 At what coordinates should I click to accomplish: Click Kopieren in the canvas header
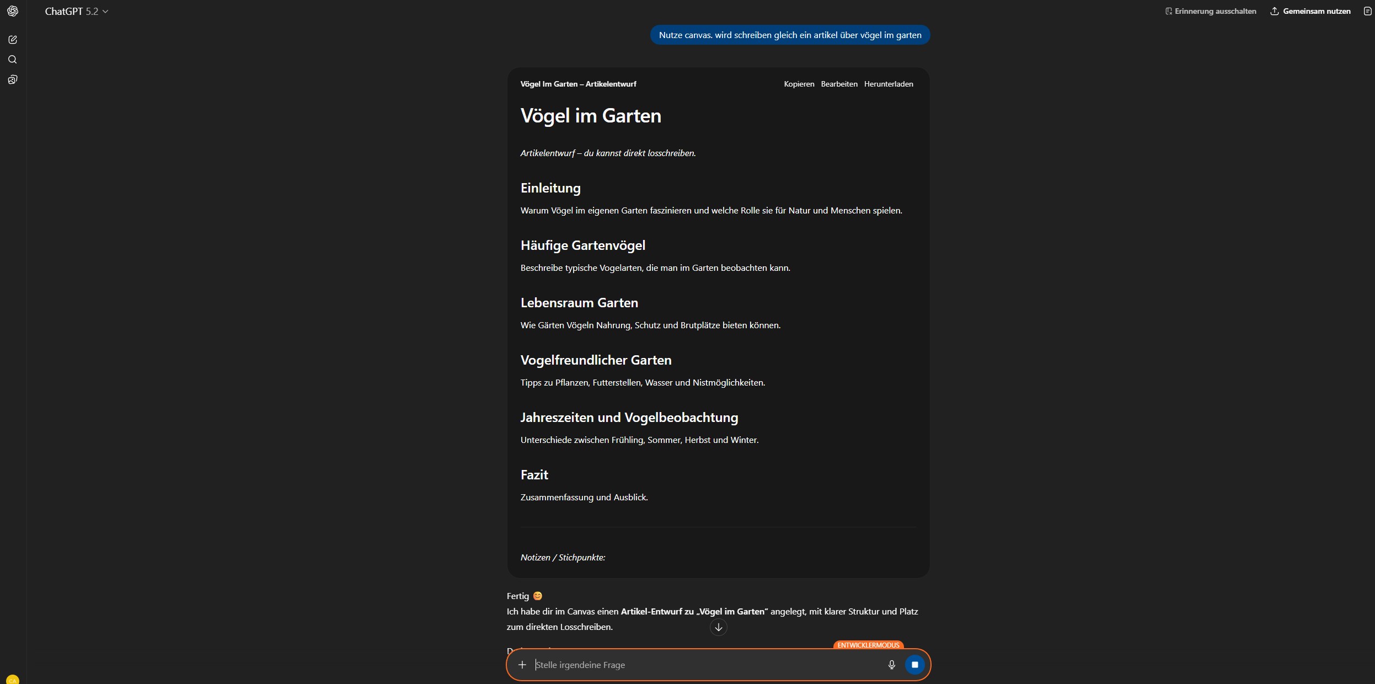(x=799, y=84)
